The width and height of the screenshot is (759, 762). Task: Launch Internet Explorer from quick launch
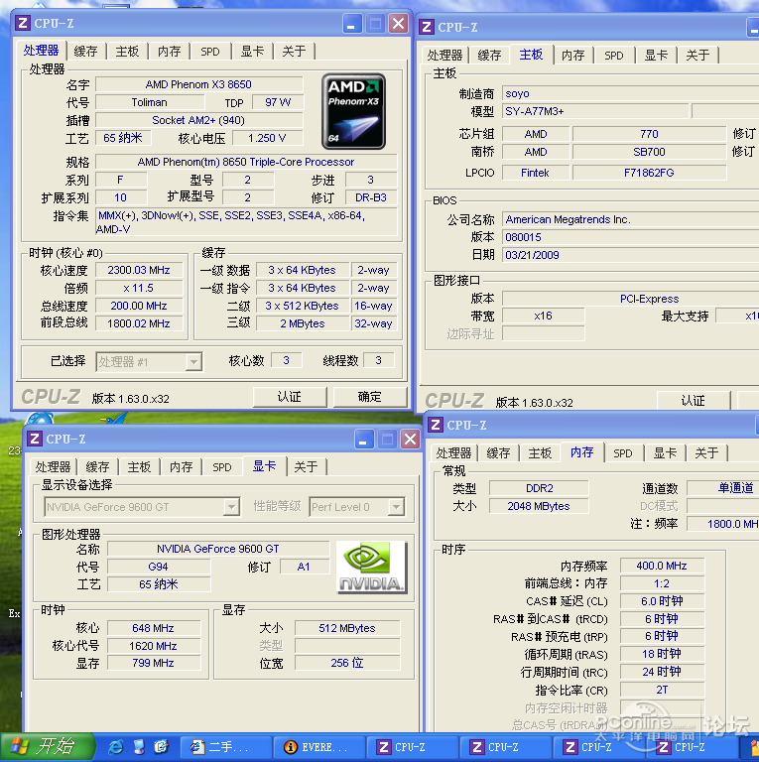tap(116, 747)
